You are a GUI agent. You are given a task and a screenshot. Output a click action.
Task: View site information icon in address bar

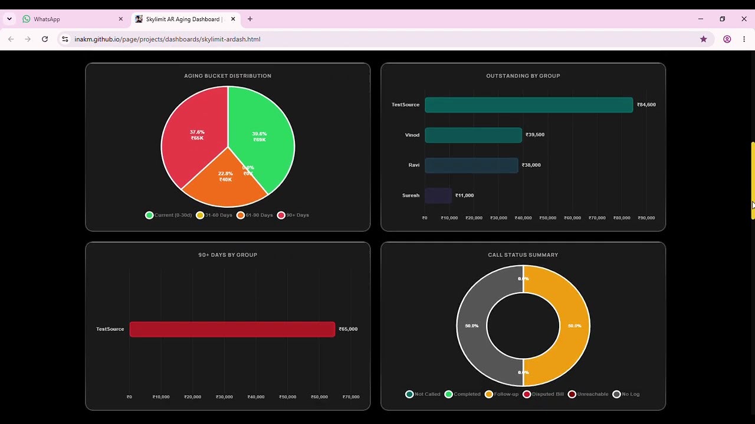pyautogui.click(x=65, y=39)
